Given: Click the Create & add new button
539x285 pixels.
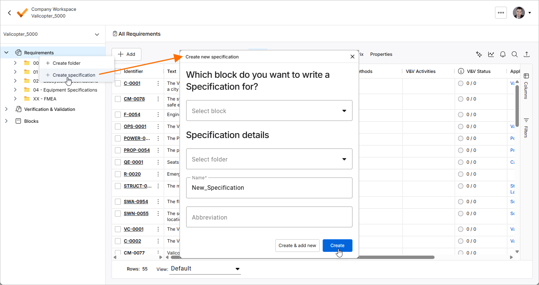Looking at the screenshot, I should click(297, 246).
